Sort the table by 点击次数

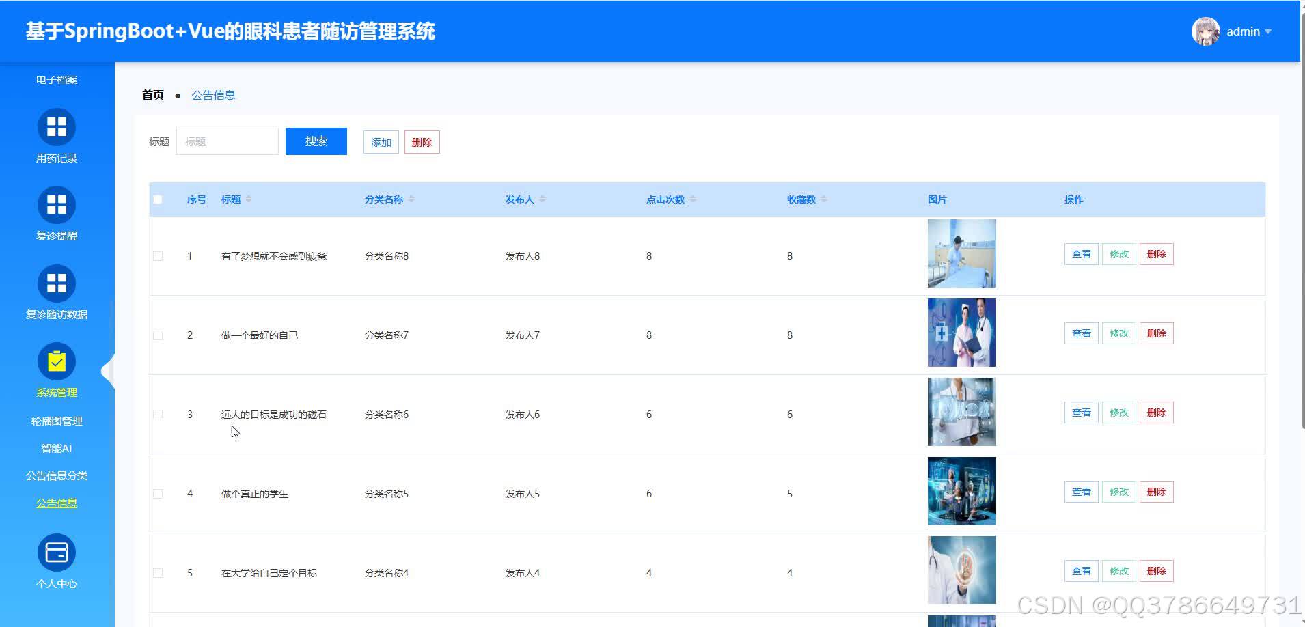[x=693, y=199]
